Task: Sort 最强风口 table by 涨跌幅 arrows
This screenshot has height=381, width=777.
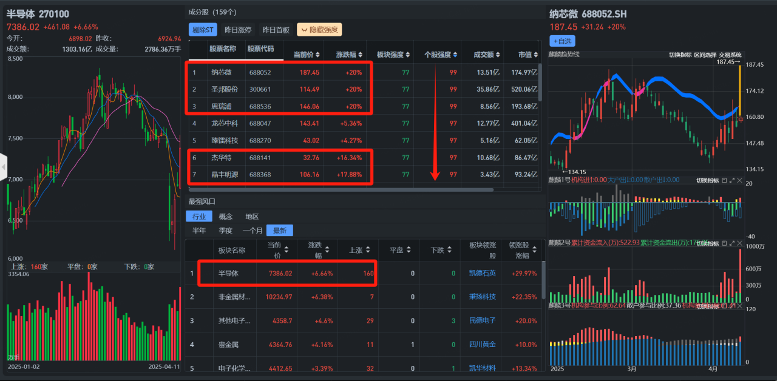Action: point(328,249)
